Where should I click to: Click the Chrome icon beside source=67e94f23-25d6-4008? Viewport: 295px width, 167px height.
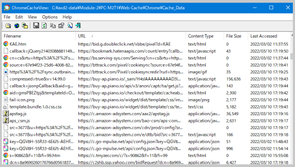(6, 65)
